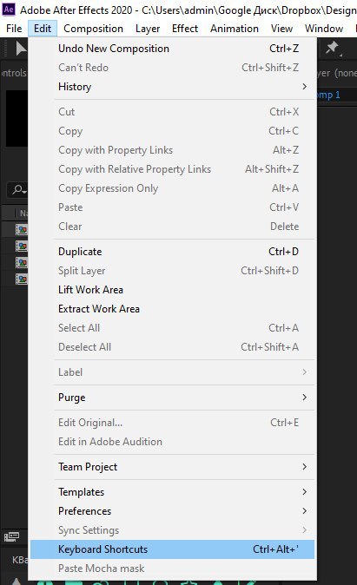Image resolution: width=357 pixels, height=585 pixels.
Task: Select the Selection arrow tool
Action: pos(21,49)
